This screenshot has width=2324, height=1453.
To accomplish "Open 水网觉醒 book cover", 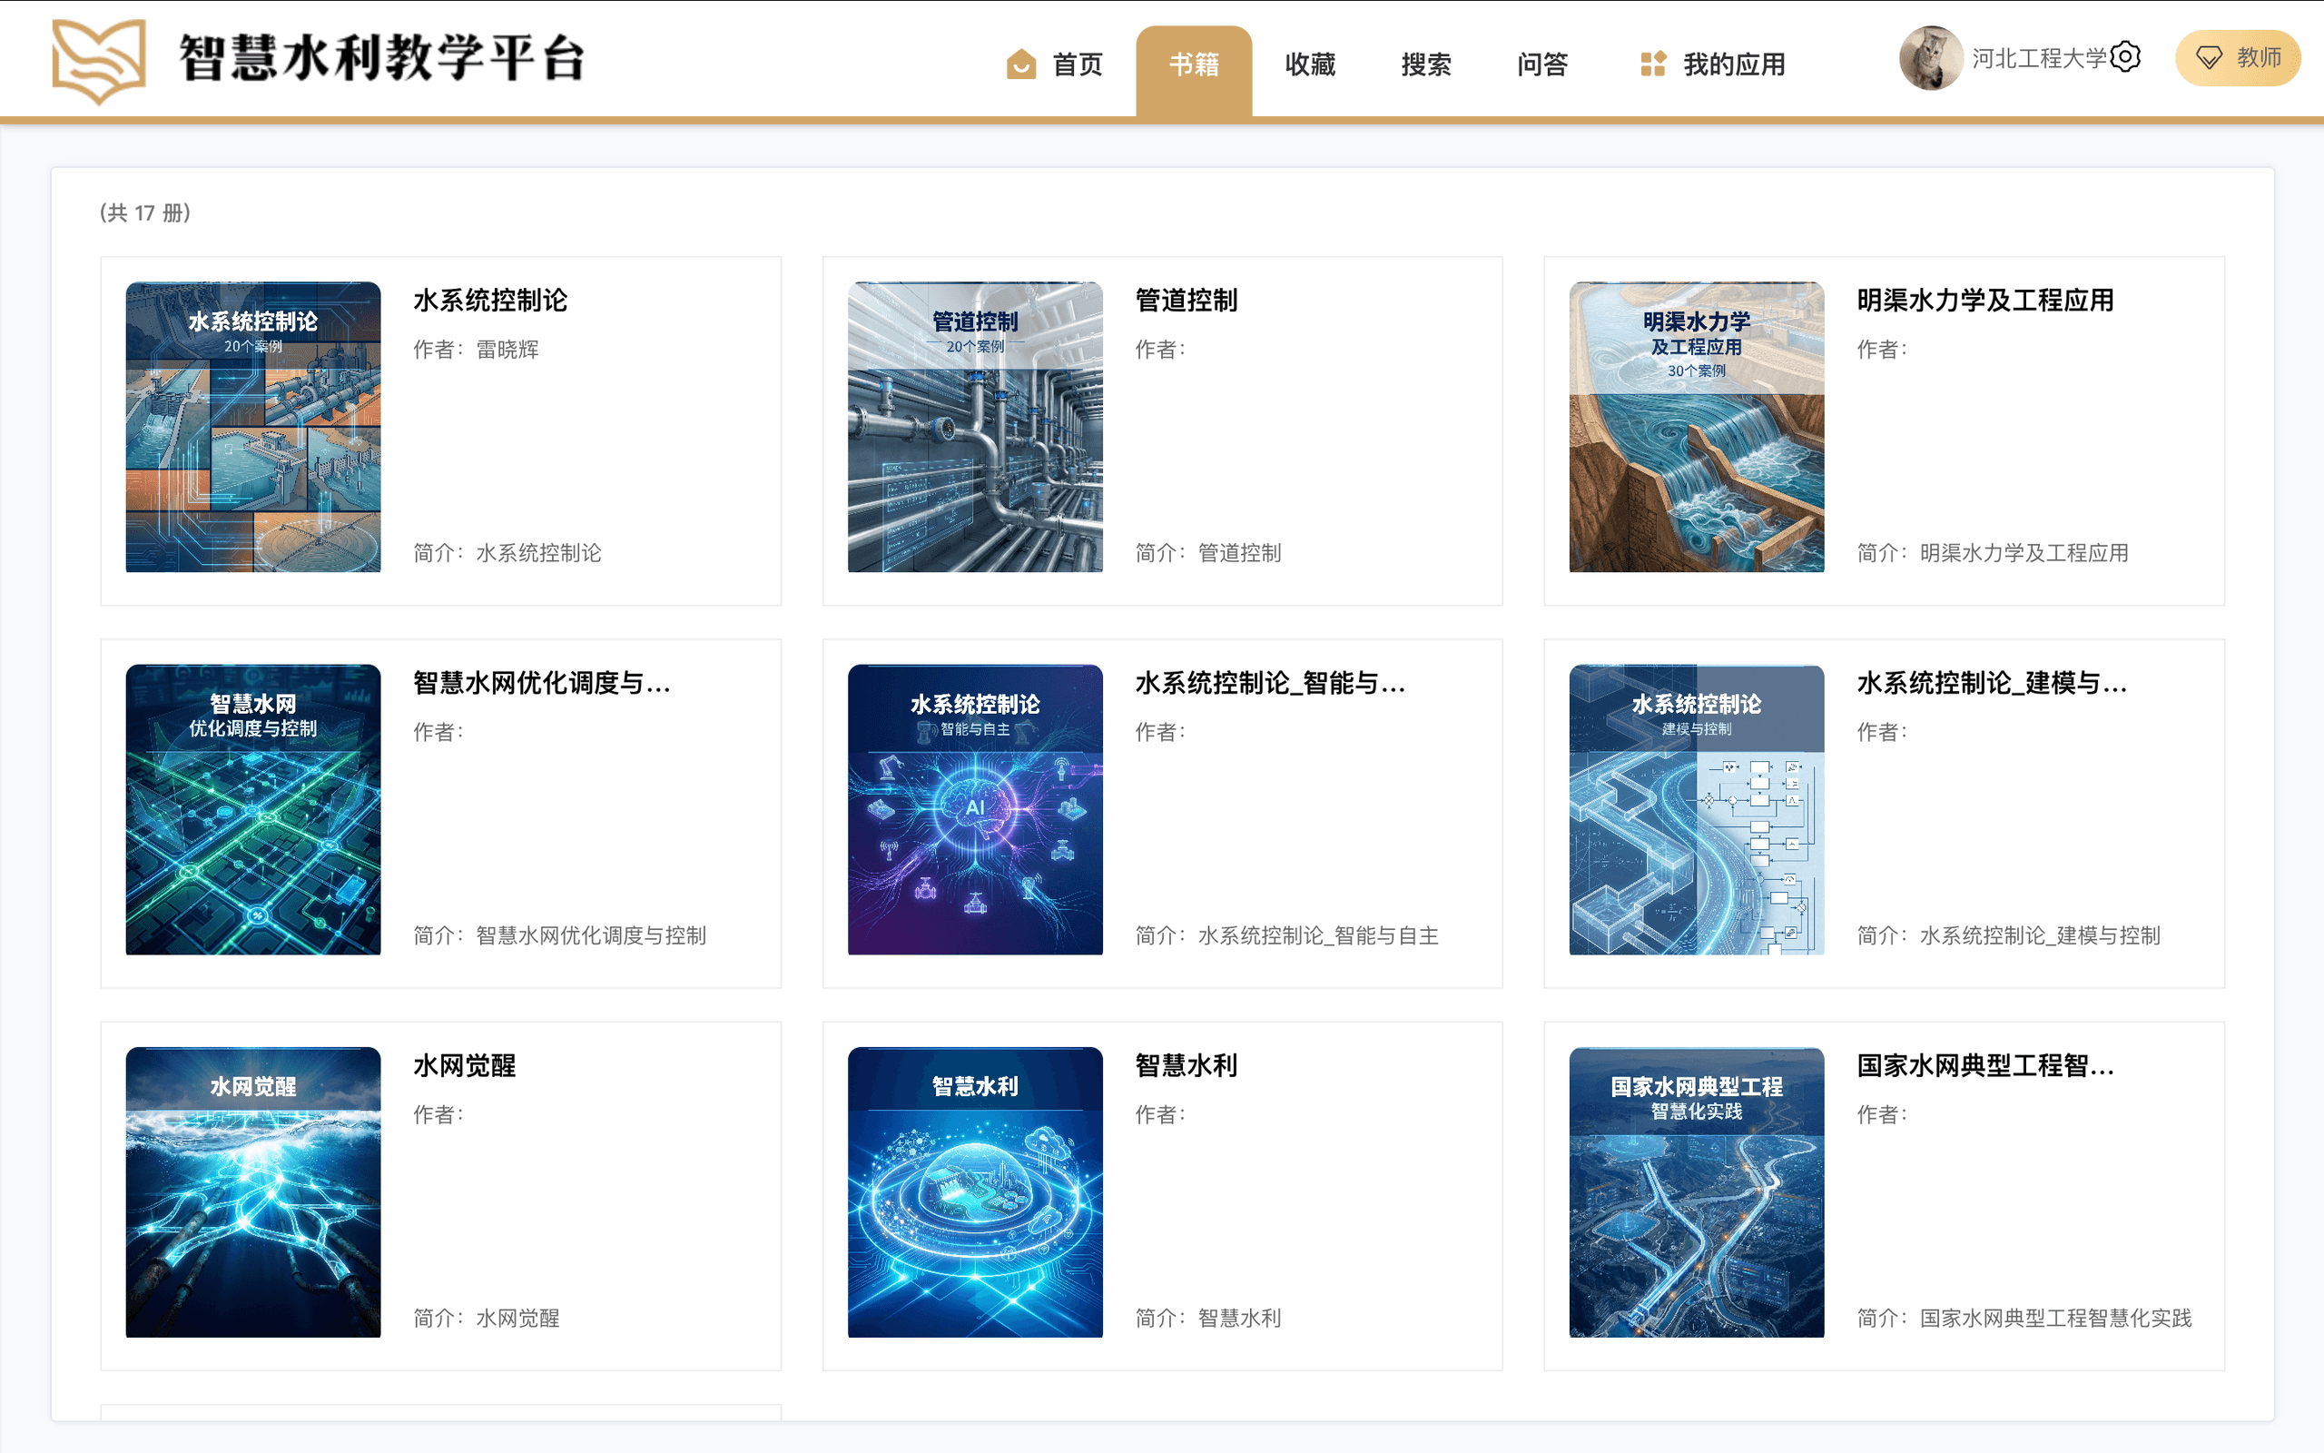I will coord(253,1191).
